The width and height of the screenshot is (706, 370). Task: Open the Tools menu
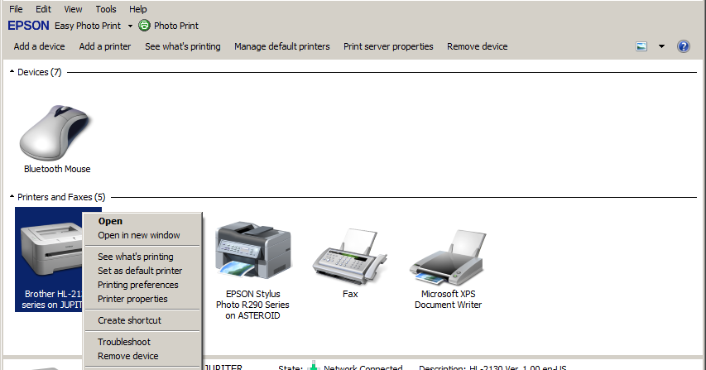[106, 9]
